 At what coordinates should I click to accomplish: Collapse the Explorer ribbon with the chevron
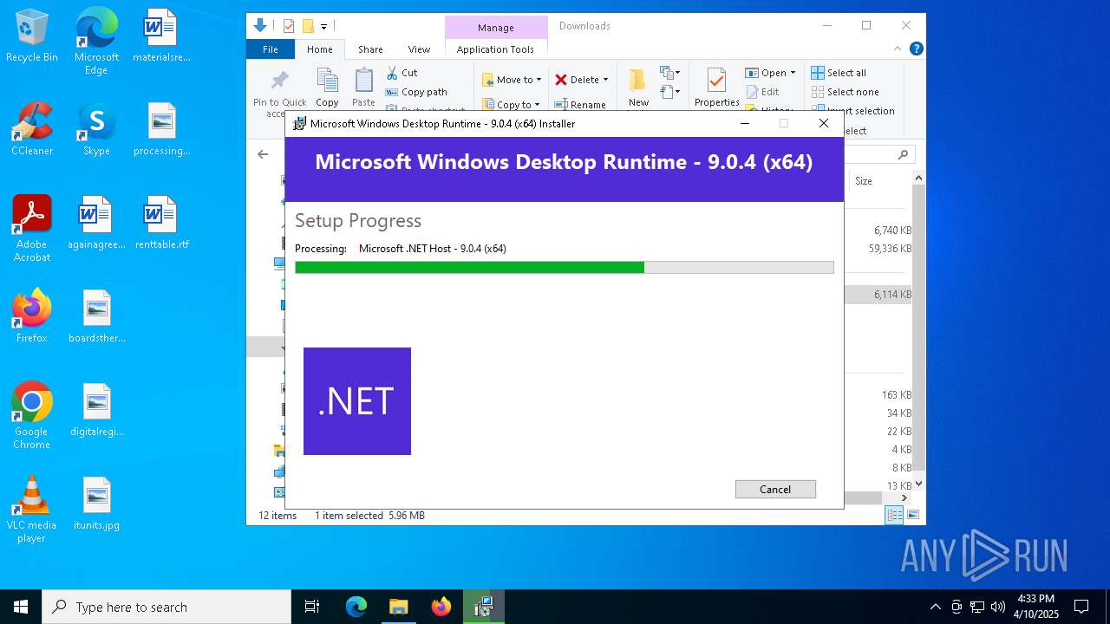point(898,49)
